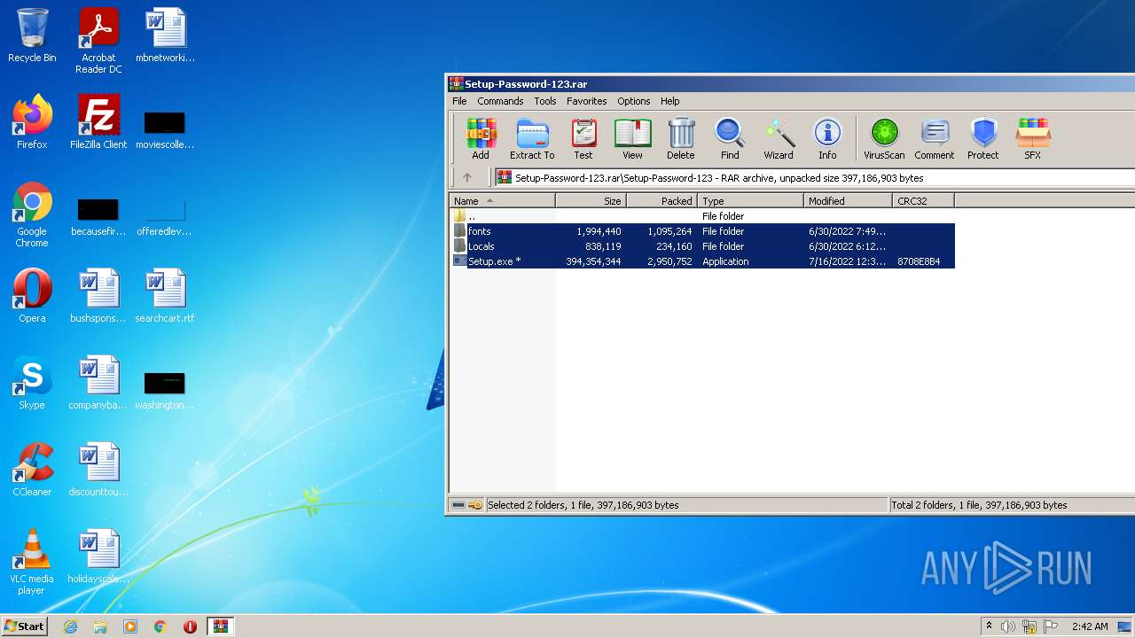Click the Windows Start button
The height and width of the screenshot is (638, 1135).
(24, 626)
